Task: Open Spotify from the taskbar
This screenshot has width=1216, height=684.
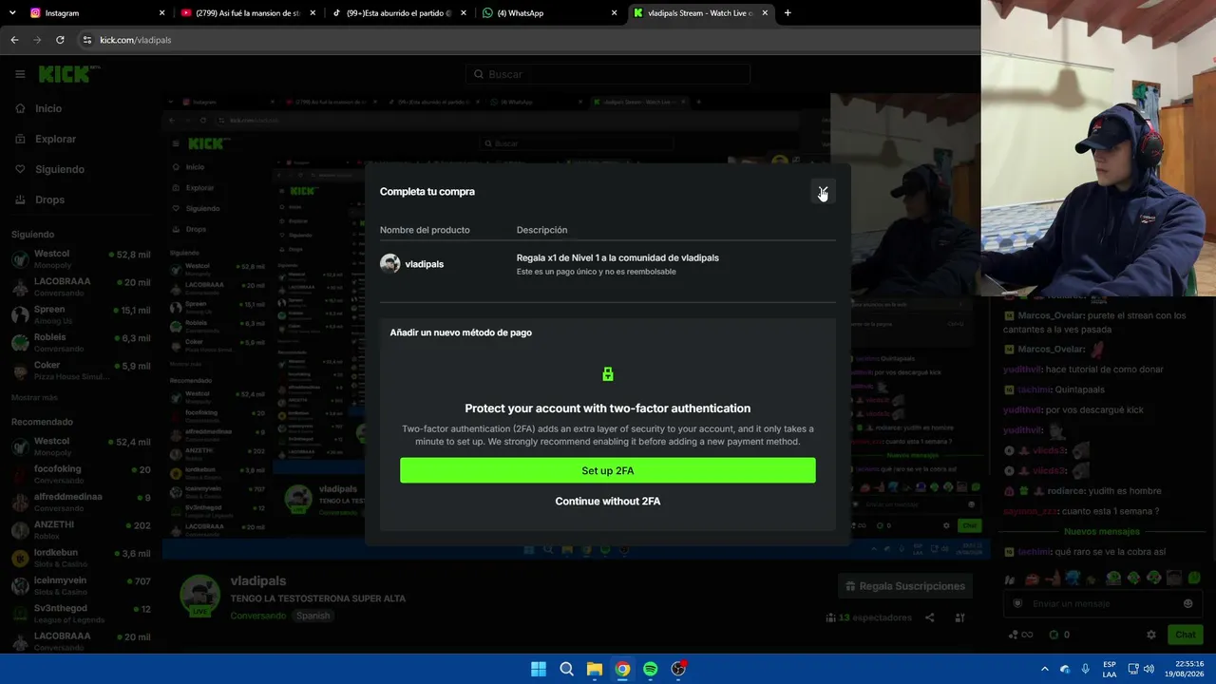Action: click(651, 669)
